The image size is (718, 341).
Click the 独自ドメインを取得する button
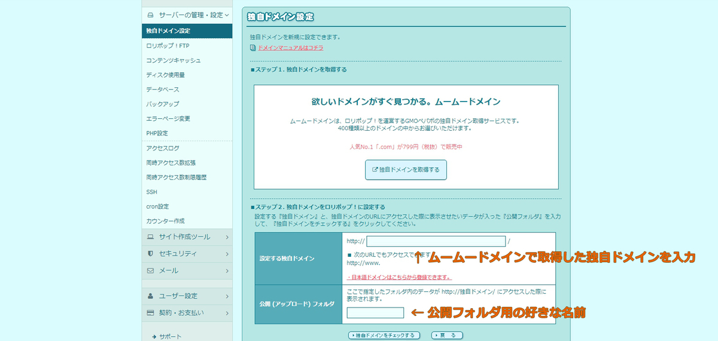point(406,170)
